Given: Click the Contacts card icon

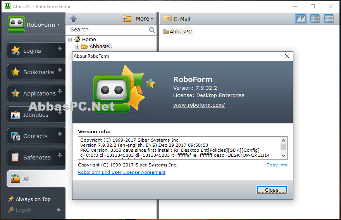Looking at the screenshot, I should (x=15, y=136).
